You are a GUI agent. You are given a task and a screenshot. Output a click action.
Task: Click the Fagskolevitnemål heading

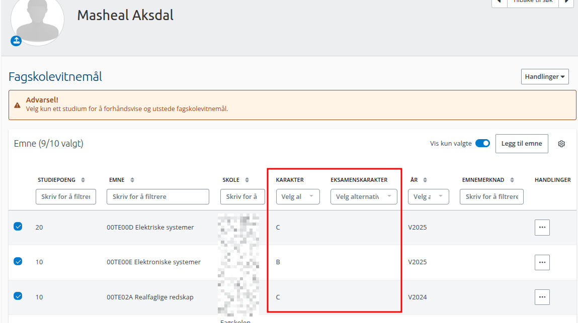click(55, 77)
